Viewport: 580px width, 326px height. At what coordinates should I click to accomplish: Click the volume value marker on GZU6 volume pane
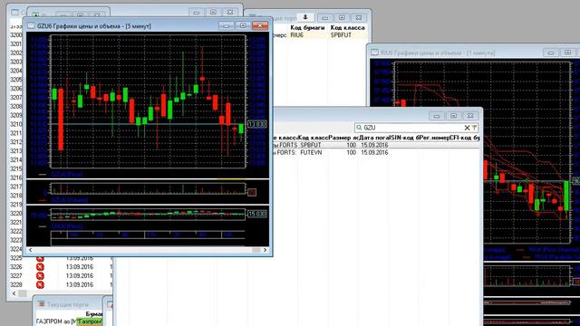tap(252, 193)
